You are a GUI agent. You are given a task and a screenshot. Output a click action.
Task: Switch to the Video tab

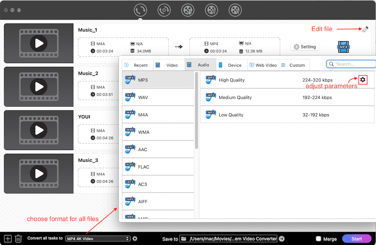(x=169, y=65)
